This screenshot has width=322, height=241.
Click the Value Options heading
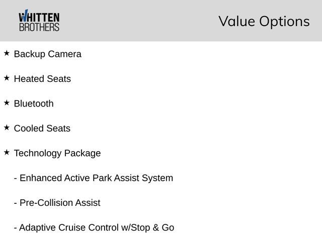click(x=264, y=21)
